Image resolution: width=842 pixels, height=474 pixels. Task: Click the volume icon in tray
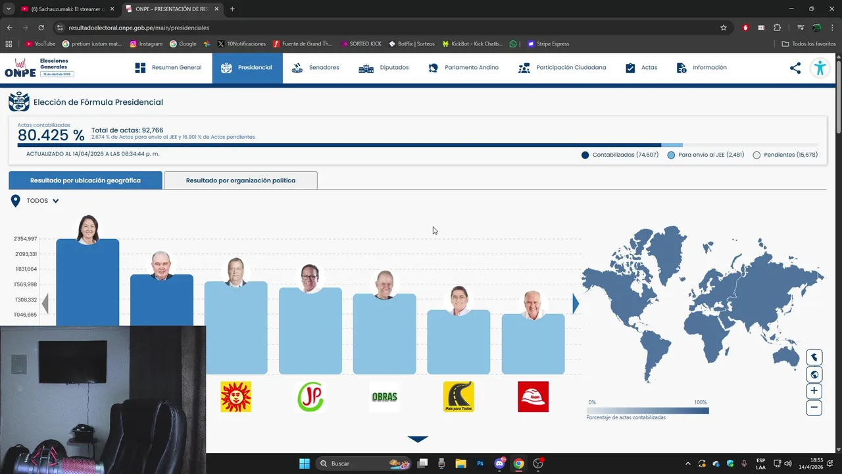pyautogui.click(x=788, y=463)
